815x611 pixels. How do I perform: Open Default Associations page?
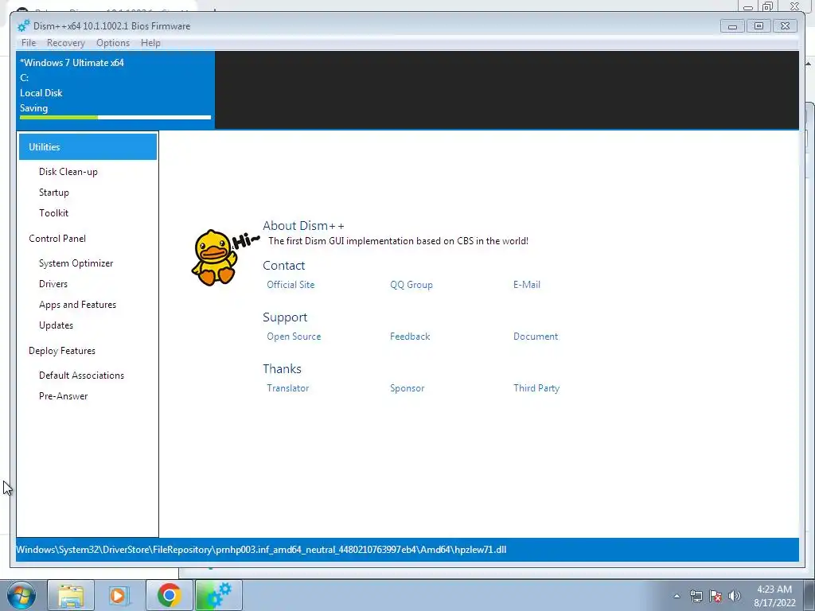81,376
